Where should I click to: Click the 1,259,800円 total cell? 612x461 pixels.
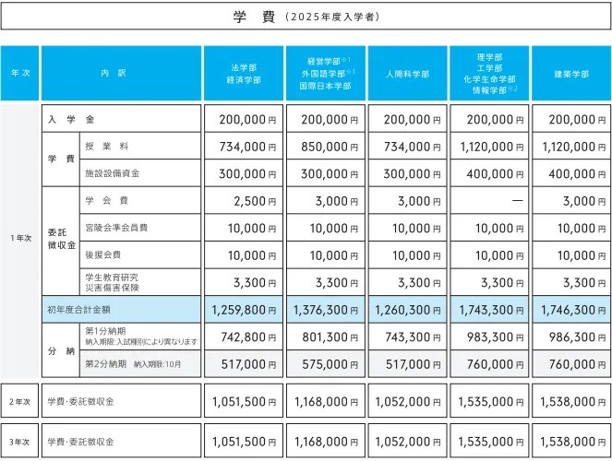point(244,311)
